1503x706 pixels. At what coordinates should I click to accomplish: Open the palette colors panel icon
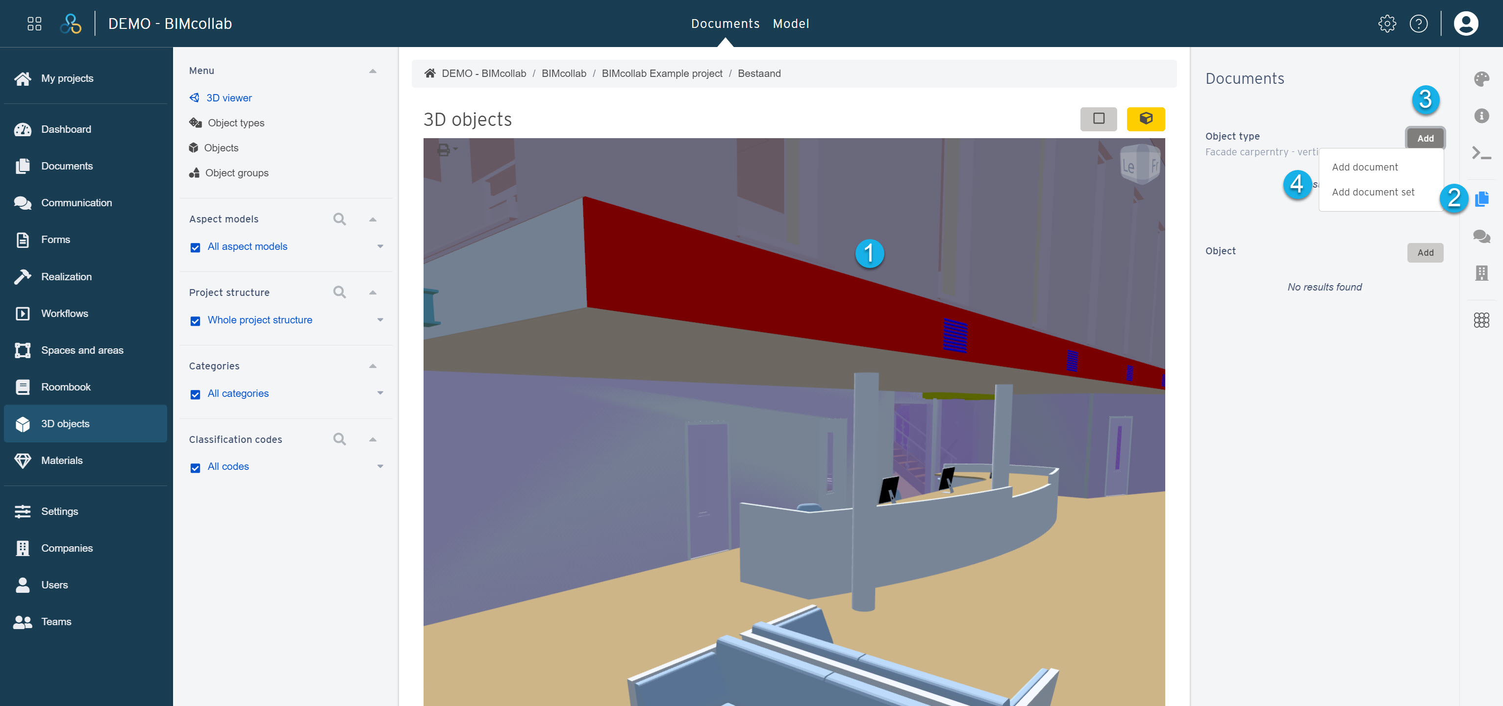click(1481, 79)
